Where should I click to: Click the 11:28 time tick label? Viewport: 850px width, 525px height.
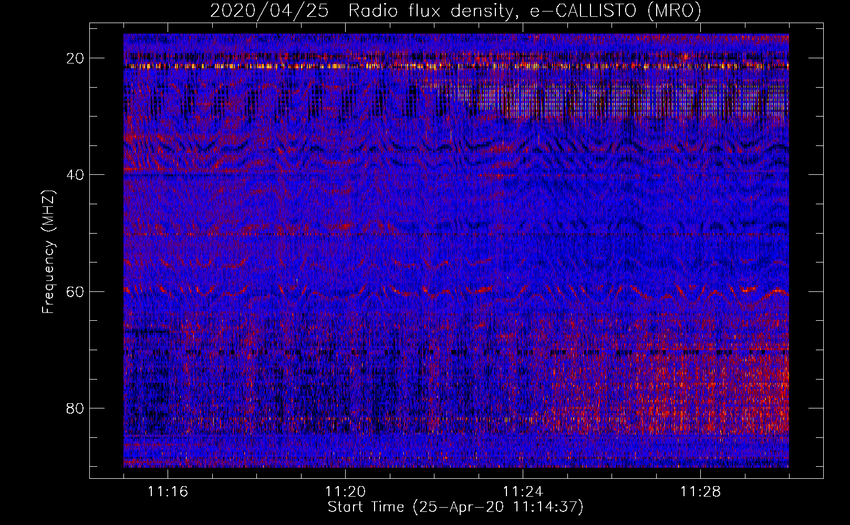[x=701, y=492]
